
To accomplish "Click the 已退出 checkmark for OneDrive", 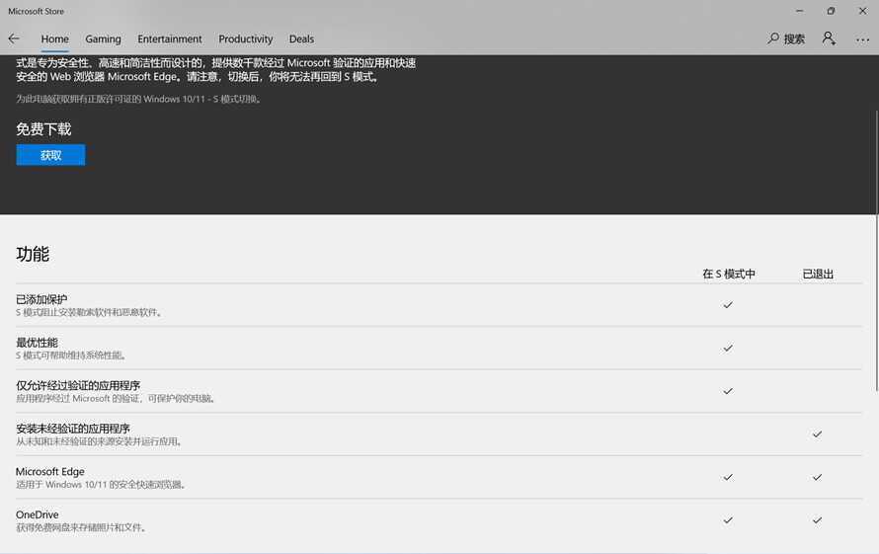I will (818, 520).
